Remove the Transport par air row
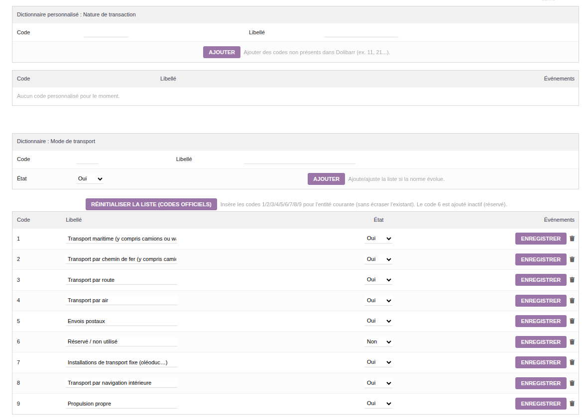Image resolution: width=584 pixels, height=419 pixels. [x=572, y=301]
